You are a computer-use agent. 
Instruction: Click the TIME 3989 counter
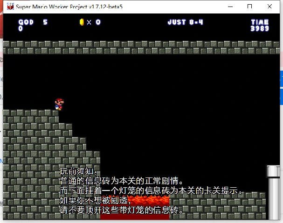click(x=260, y=26)
